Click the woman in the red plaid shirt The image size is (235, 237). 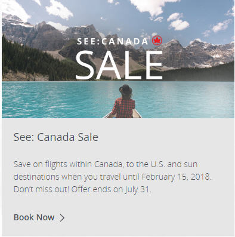123,102
